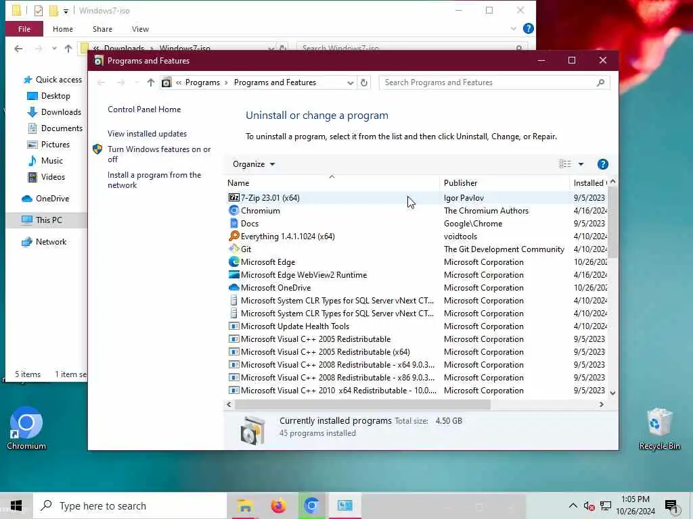Open recent locations dropdown in Explorer window
Viewport: 693px width, 519px height.
tap(54, 49)
